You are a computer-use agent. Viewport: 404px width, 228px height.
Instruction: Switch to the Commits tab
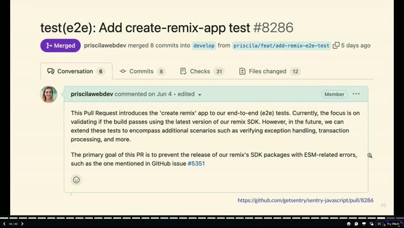click(143, 71)
